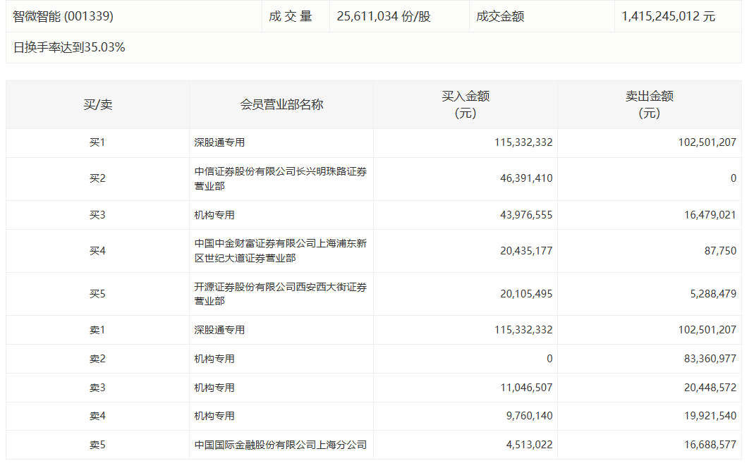Click the 会员营业部名称 column header
This screenshot has width=754, height=468.
[x=281, y=105]
